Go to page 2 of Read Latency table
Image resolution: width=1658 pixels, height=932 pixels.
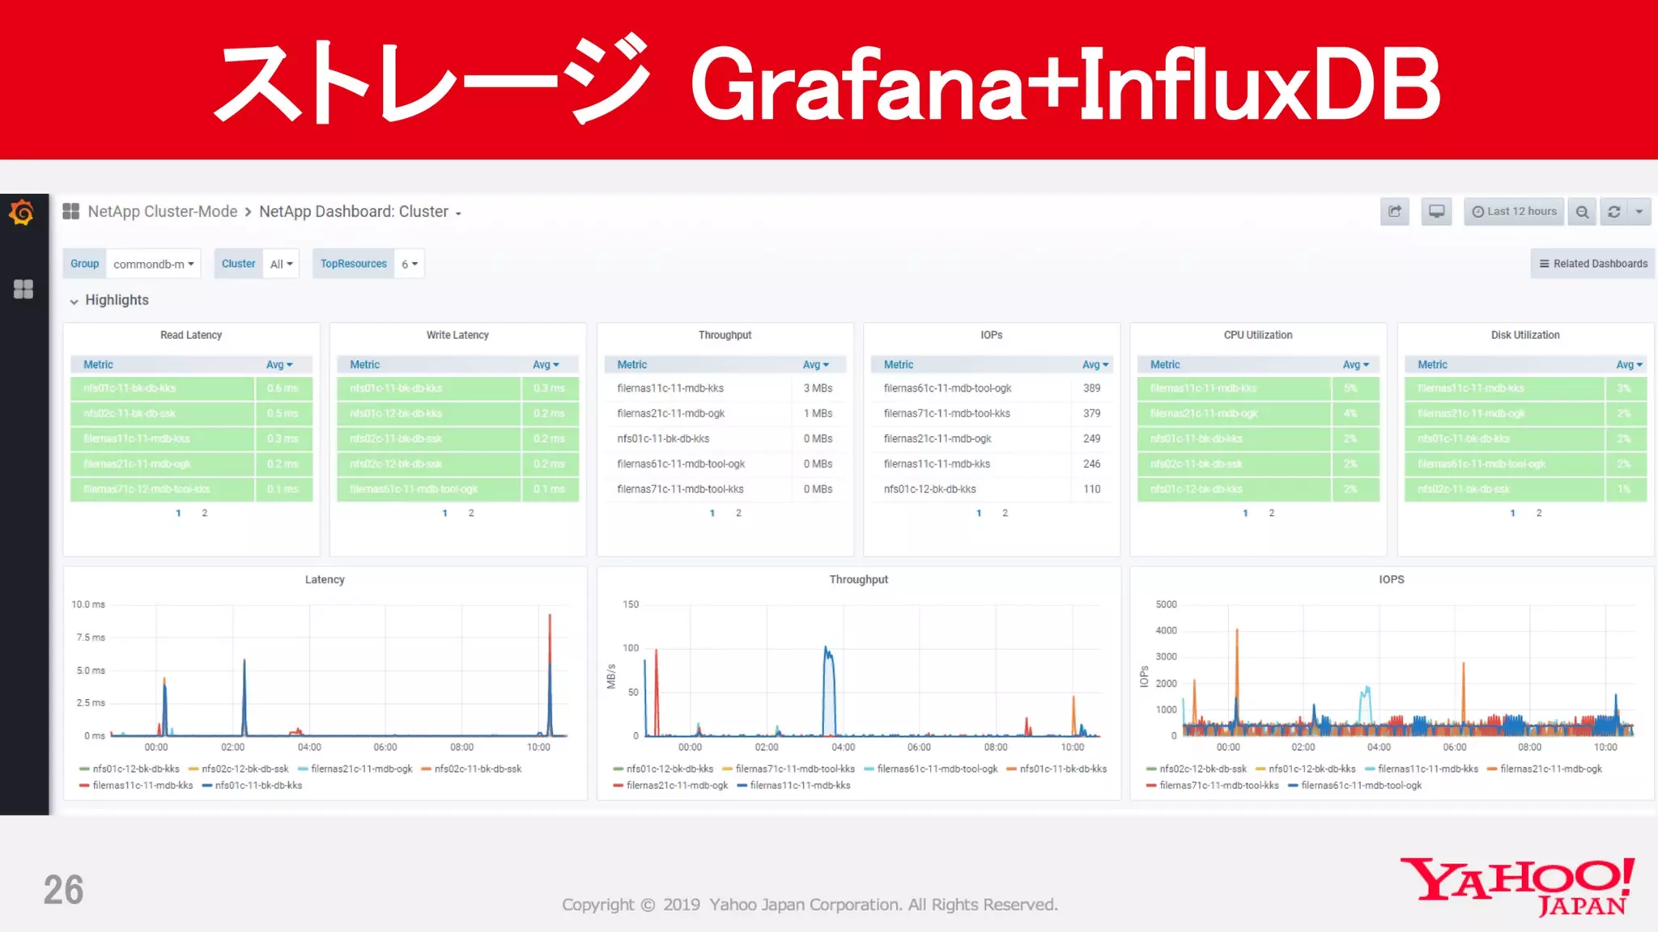(x=205, y=513)
